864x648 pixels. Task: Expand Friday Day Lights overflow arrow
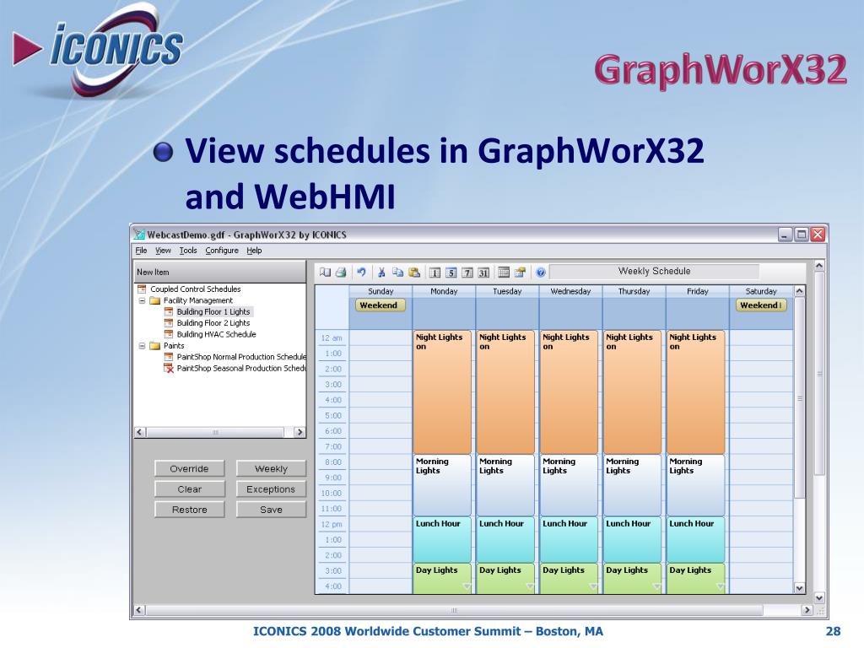(721, 586)
